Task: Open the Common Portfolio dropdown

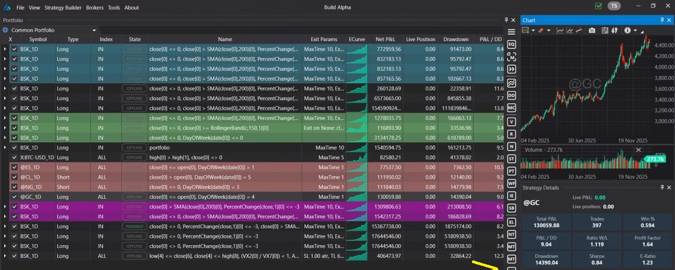Action: (94, 30)
